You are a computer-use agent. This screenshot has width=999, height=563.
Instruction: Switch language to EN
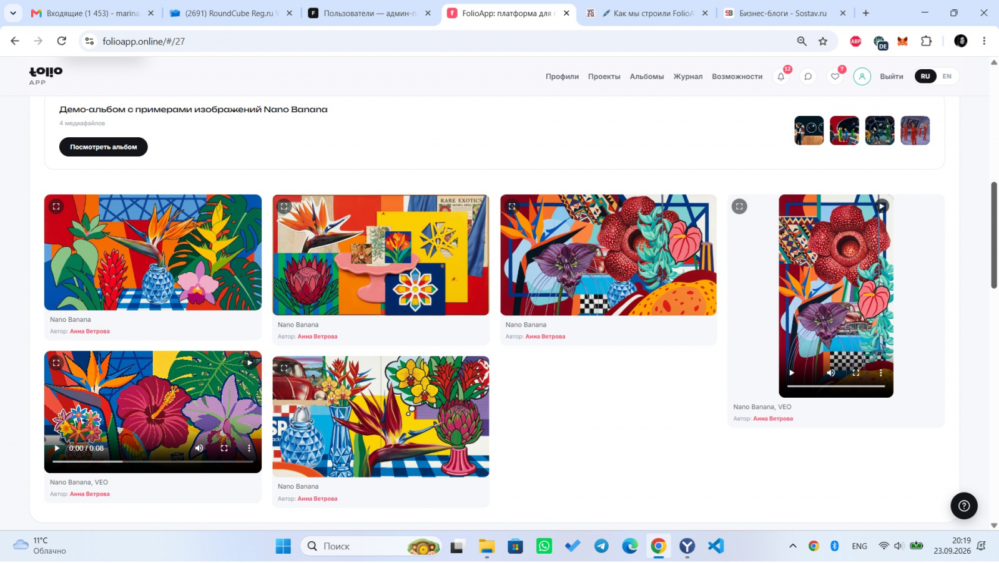947,76
